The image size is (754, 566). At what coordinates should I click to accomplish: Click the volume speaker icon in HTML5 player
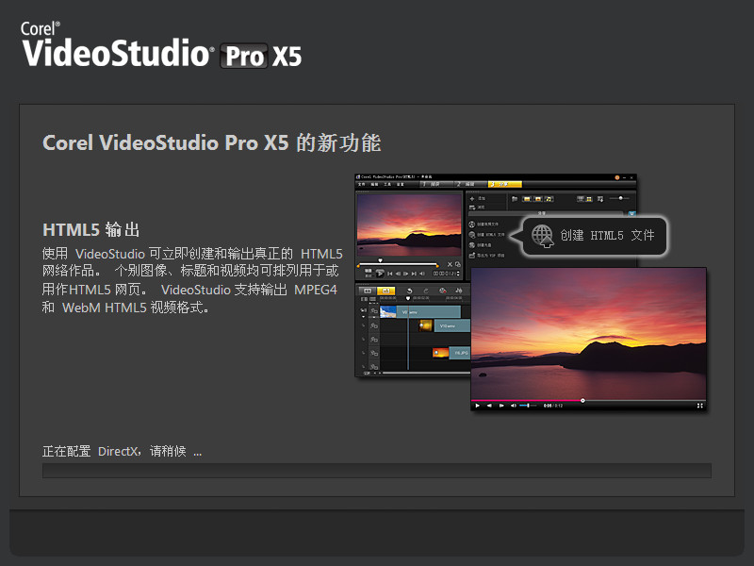[x=514, y=406]
